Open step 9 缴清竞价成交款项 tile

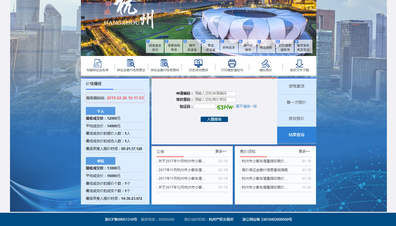303,47
